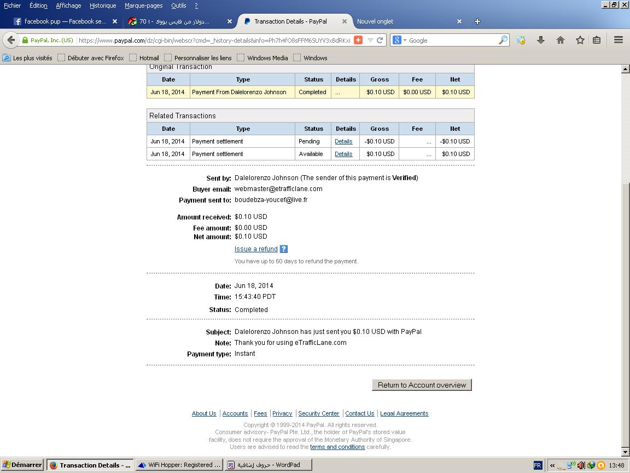
Task: Click the Issue a refund link
Action: [x=256, y=249]
